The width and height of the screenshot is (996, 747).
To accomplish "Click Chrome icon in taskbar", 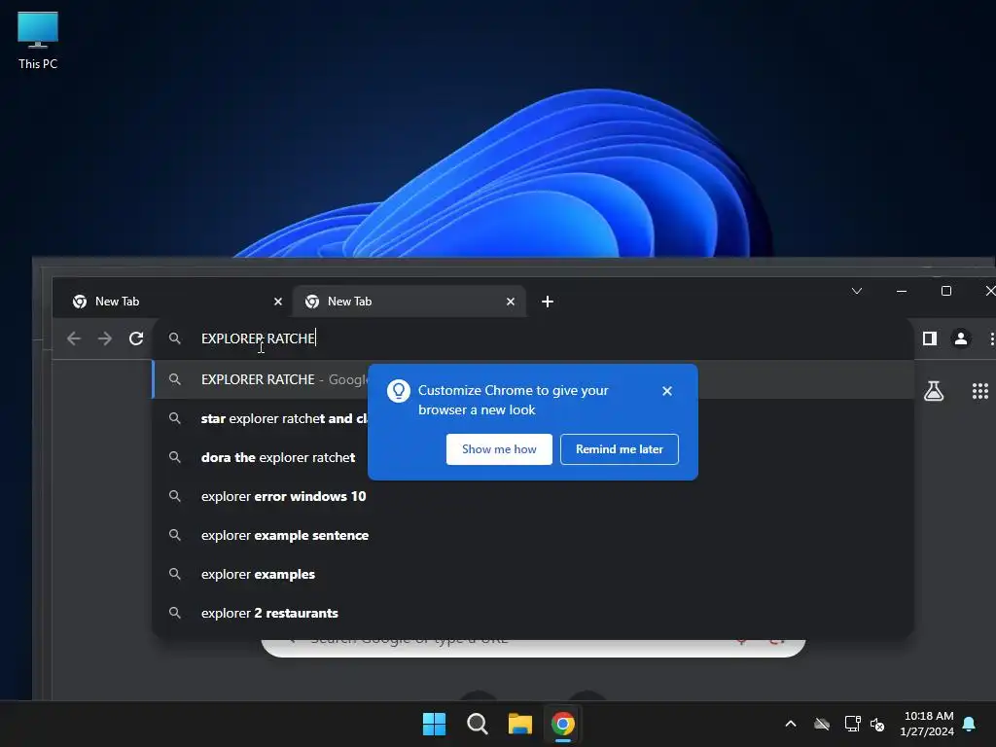I will [x=563, y=724].
